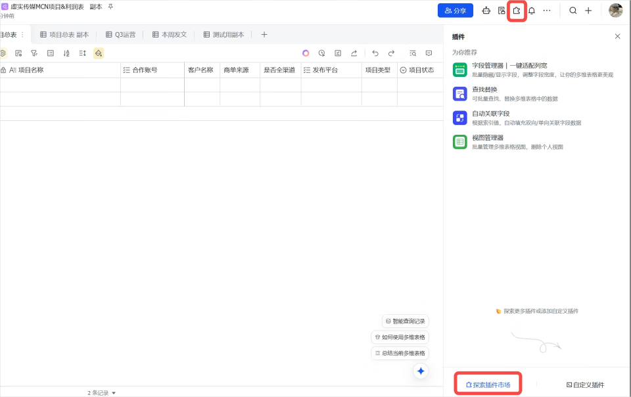Click the robot assistant icon

486,11
